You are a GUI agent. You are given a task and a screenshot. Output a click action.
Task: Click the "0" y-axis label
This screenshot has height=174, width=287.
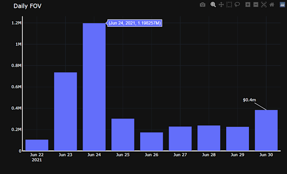20,151
